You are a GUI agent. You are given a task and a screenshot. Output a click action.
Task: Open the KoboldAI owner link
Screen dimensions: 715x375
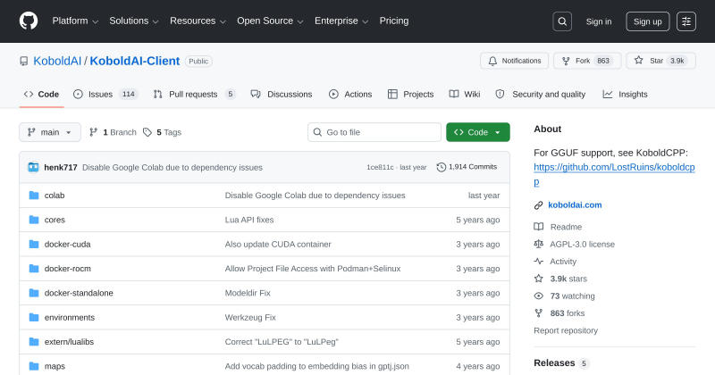point(57,61)
